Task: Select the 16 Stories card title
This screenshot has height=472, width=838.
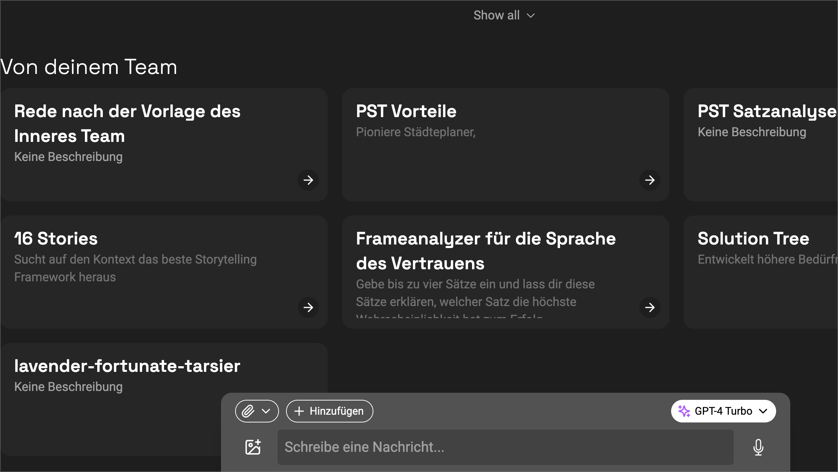Action: pos(56,238)
